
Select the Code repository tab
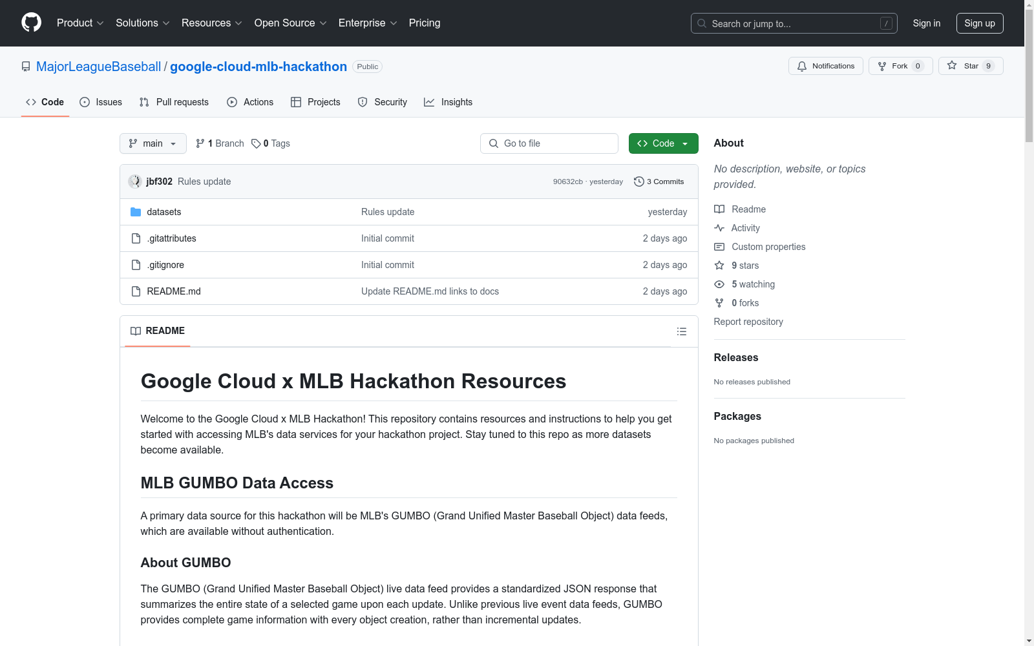45,102
